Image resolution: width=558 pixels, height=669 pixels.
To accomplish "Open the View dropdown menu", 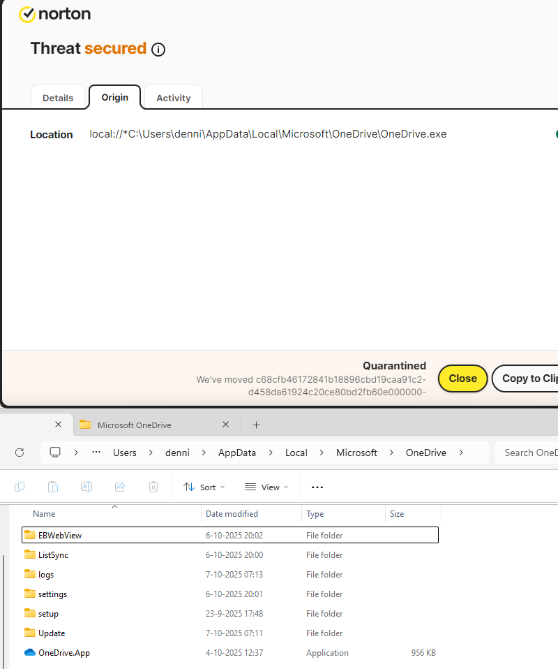I will pos(266,487).
